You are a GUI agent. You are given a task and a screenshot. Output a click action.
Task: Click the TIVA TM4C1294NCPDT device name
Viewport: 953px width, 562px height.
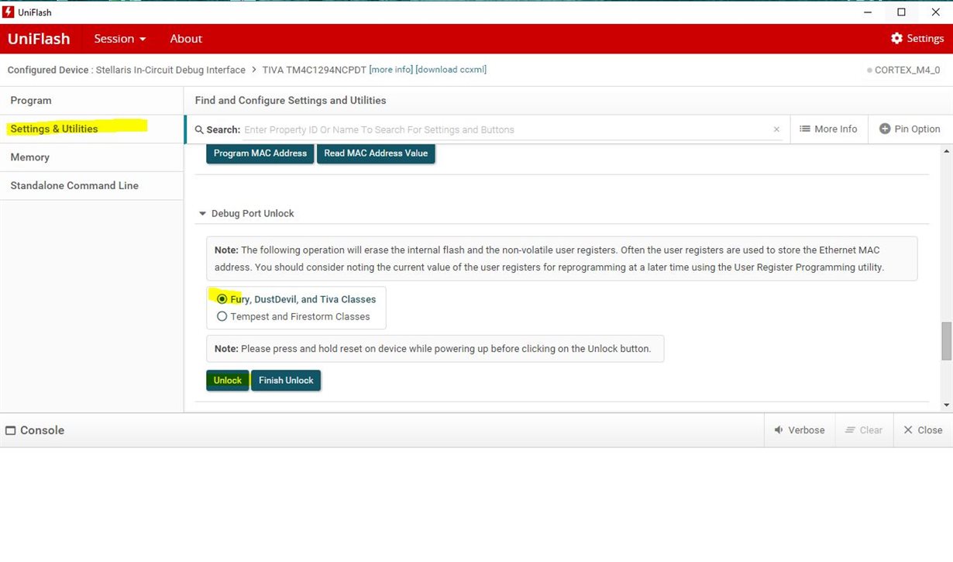(315, 70)
